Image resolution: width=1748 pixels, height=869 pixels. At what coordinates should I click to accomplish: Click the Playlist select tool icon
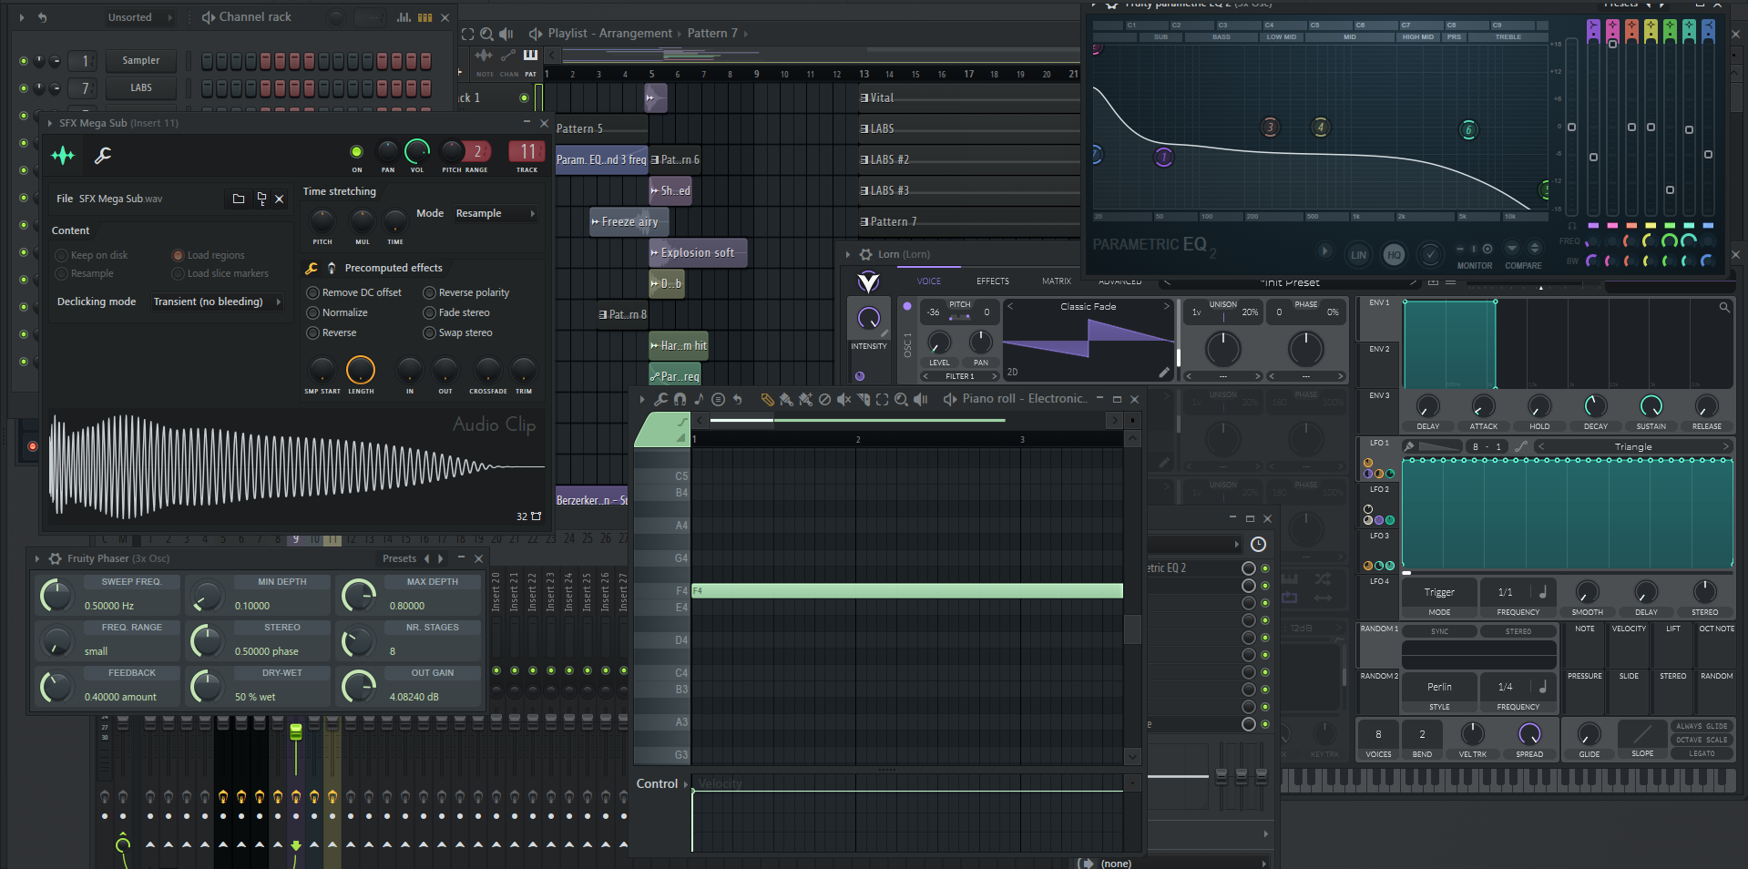[467, 34]
